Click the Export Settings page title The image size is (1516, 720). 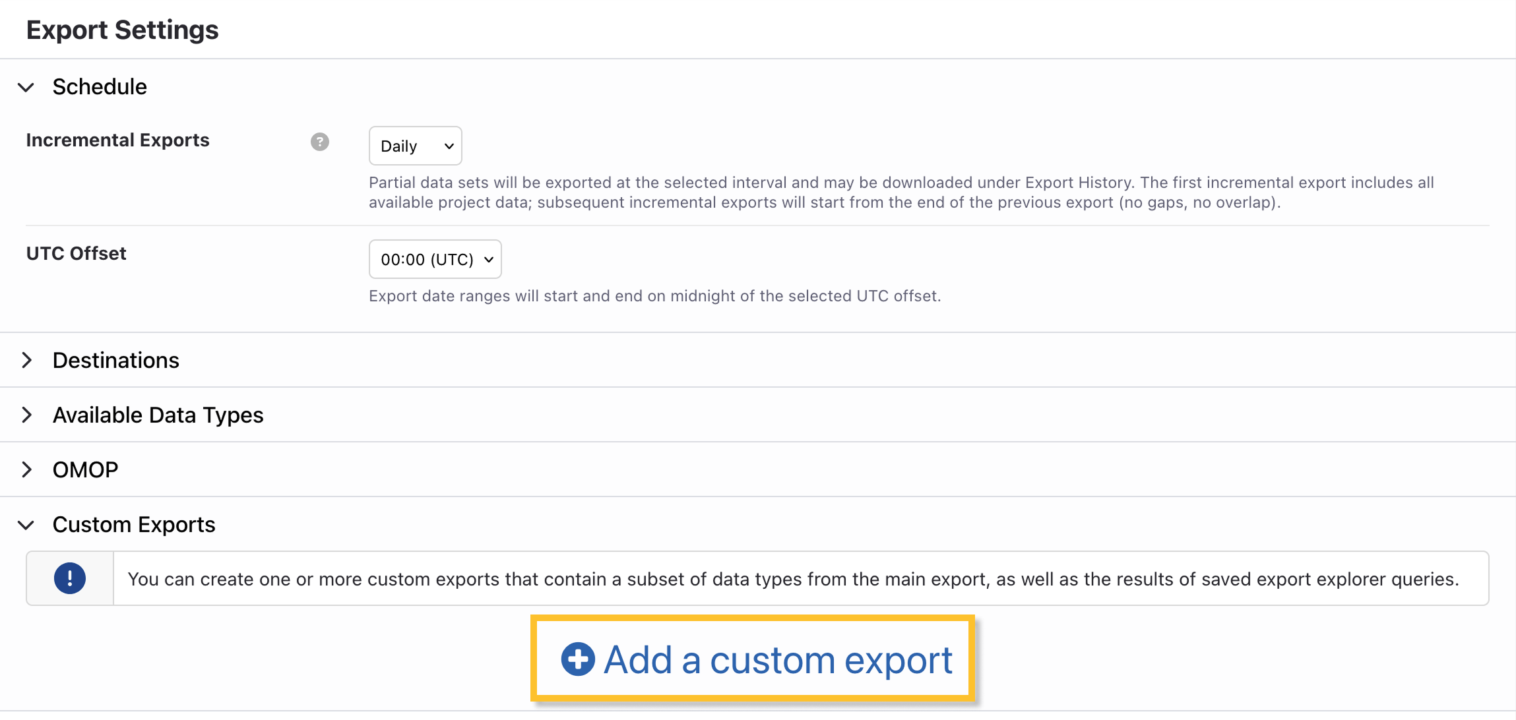pyautogui.click(x=123, y=30)
